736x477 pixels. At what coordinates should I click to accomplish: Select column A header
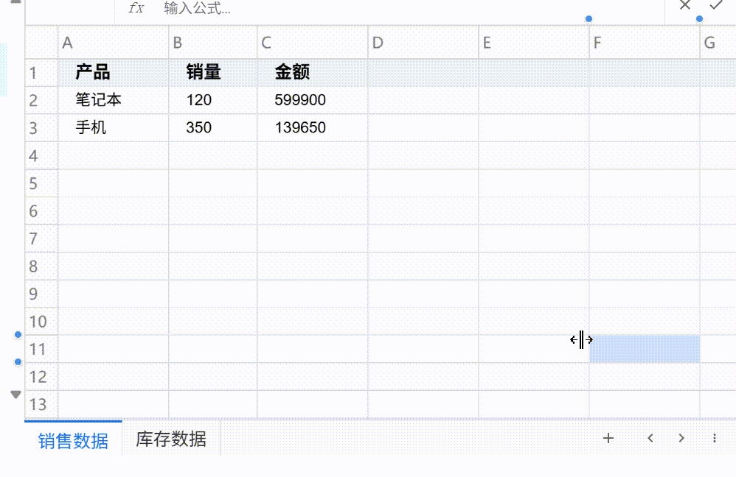(x=113, y=43)
